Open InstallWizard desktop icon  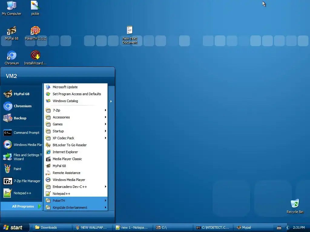click(x=35, y=58)
